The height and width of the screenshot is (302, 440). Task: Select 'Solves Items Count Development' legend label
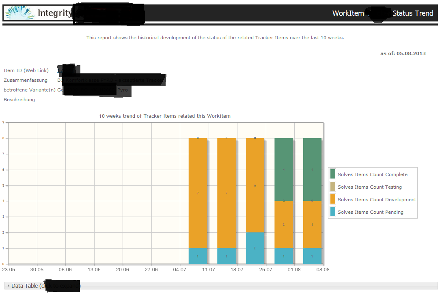[377, 200]
